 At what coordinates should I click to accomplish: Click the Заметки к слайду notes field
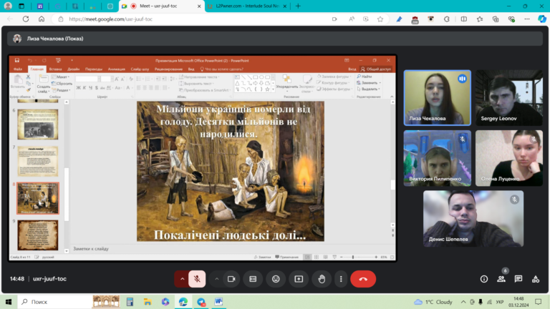tap(230, 249)
